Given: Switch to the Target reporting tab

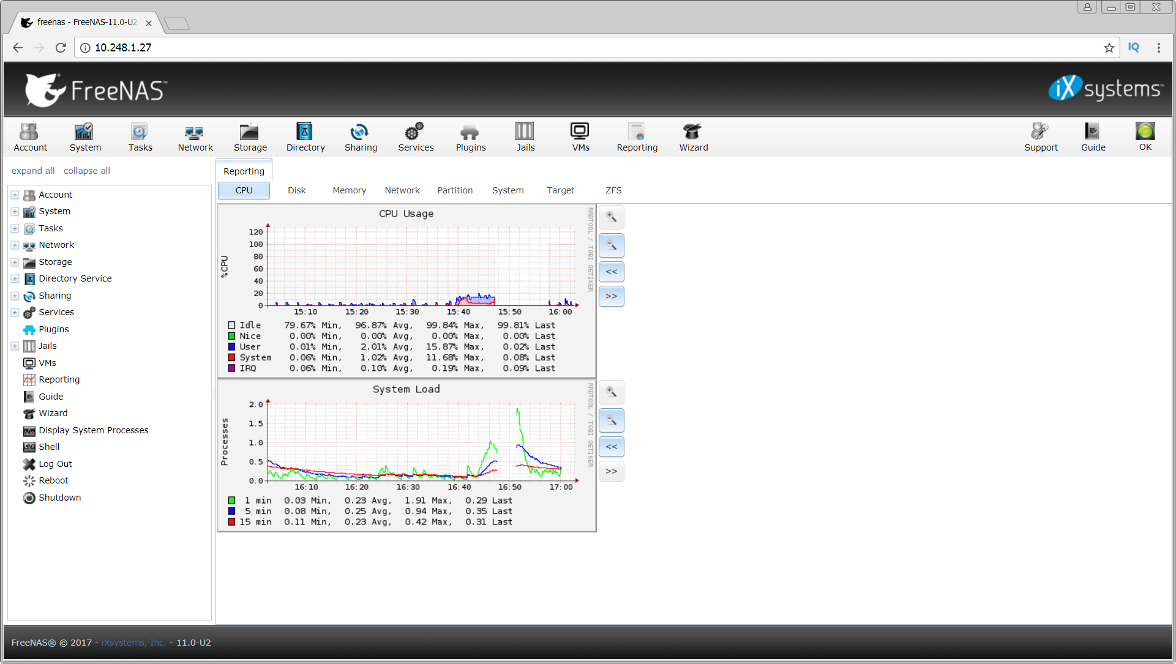Looking at the screenshot, I should click(x=560, y=190).
